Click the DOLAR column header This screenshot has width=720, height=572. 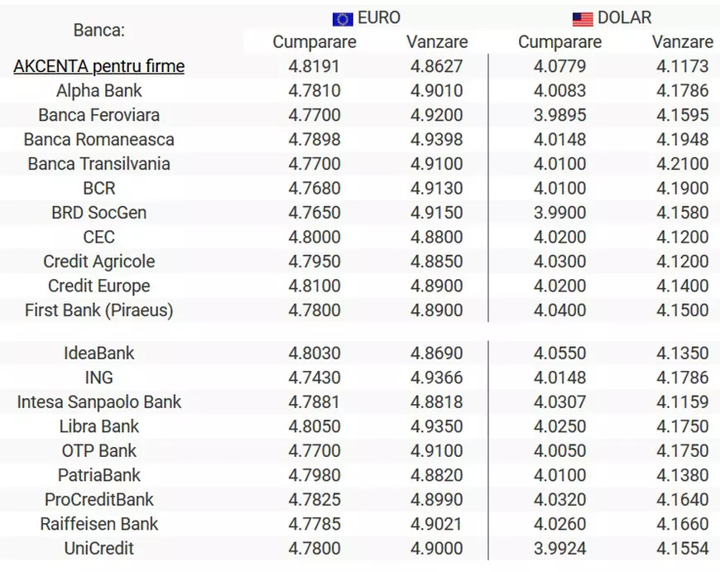coord(623,18)
